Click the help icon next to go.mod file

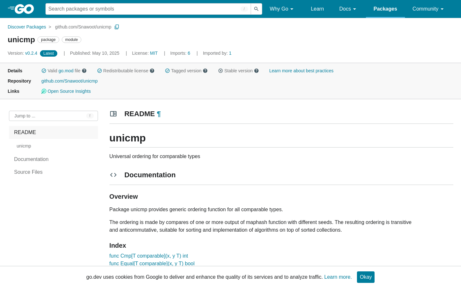pos(84,71)
